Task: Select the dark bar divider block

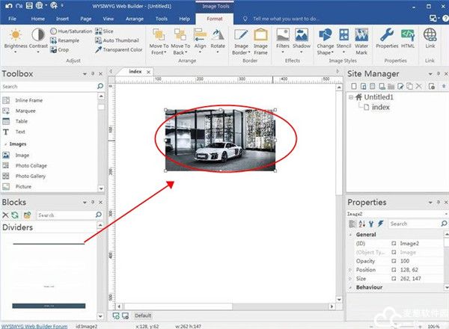Action: click(x=49, y=306)
